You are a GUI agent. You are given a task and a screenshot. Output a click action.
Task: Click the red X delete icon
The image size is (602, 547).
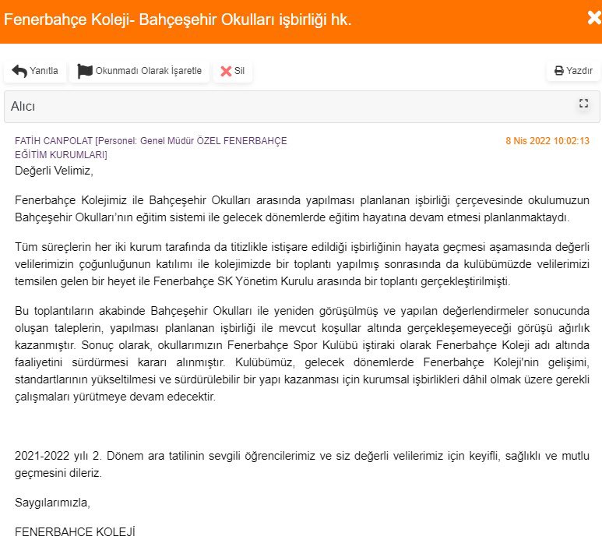pyautogui.click(x=226, y=71)
